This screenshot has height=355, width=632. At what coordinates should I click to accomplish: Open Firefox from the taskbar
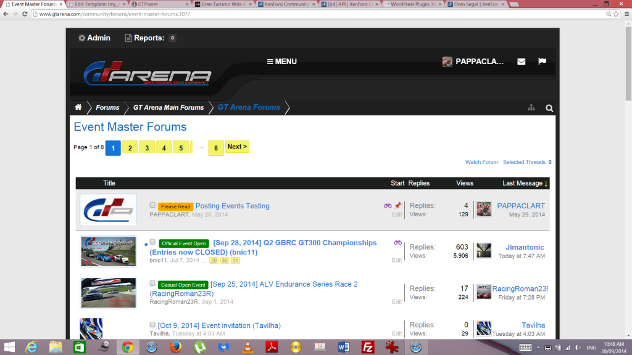175,347
